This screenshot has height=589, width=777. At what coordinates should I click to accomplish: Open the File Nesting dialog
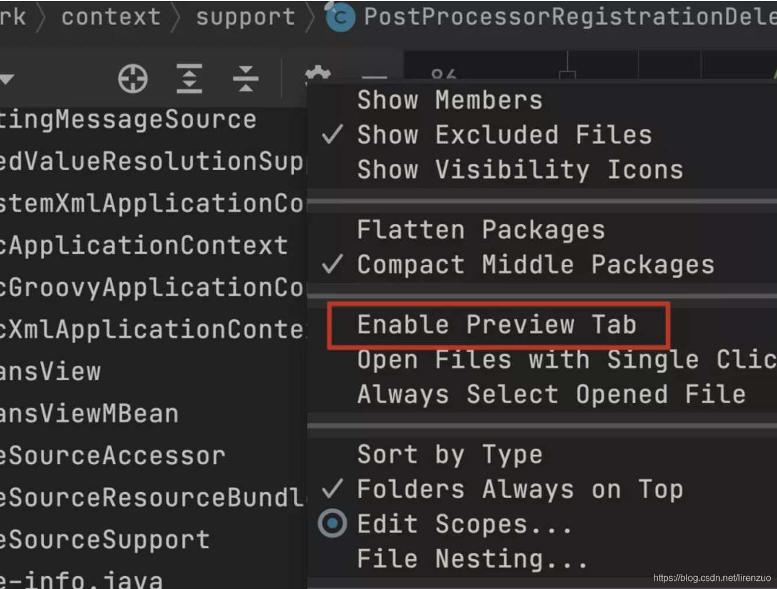tap(471, 558)
